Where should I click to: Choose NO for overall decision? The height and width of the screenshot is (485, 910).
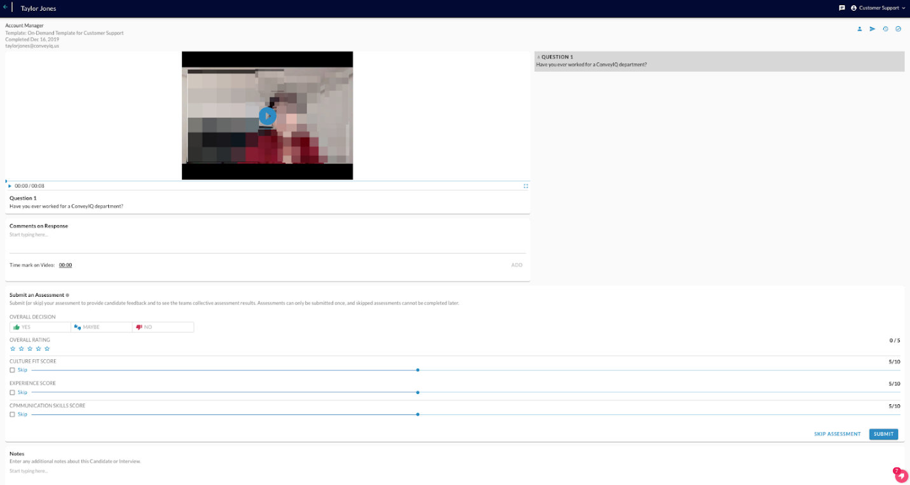click(x=163, y=327)
